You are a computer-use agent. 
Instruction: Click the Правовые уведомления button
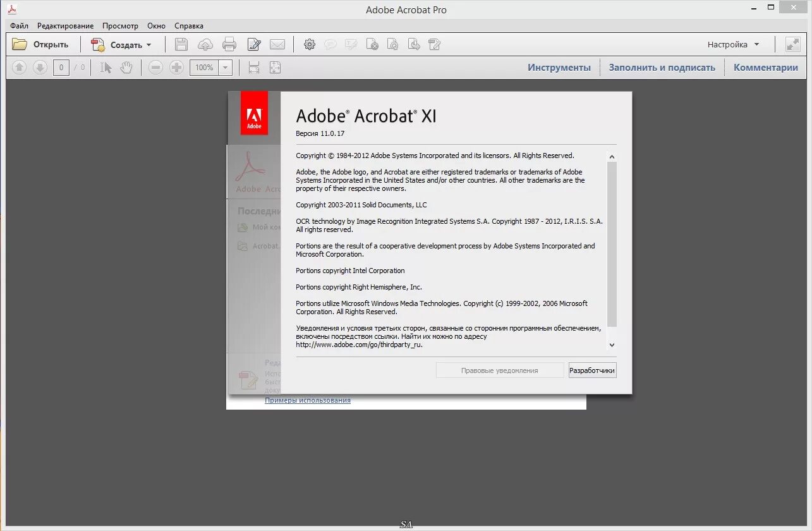coord(500,370)
